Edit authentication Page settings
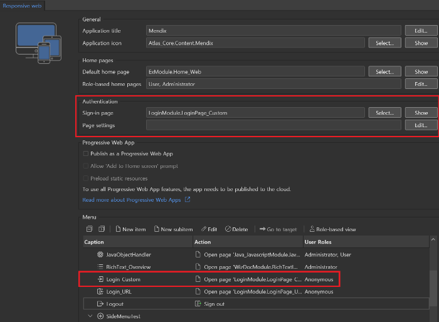The image size is (439, 322). point(421,125)
